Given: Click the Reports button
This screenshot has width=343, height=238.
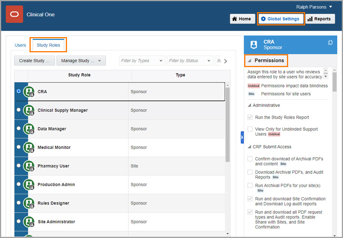Looking at the screenshot, I should (319, 19).
